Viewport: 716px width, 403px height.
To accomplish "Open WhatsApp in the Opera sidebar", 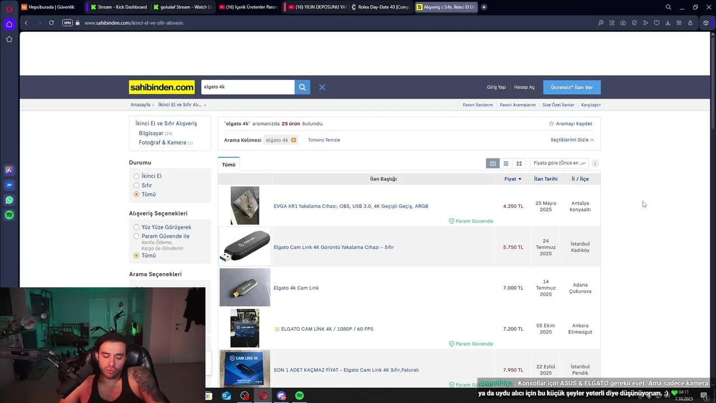I will [x=9, y=200].
